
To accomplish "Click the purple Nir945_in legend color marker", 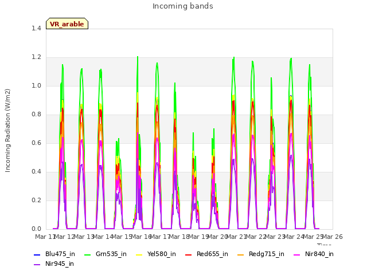I will tap(37, 265).
